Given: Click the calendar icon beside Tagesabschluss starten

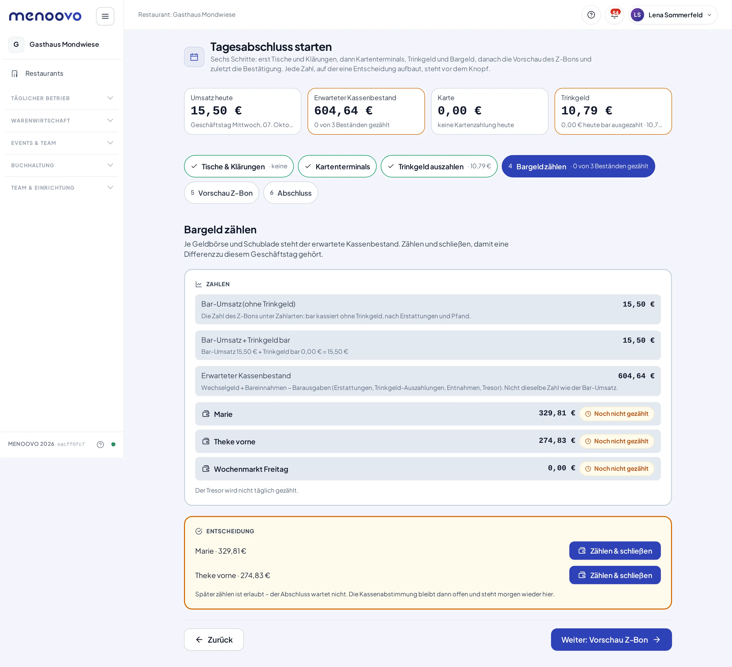Looking at the screenshot, I should (x=194, y=57).
